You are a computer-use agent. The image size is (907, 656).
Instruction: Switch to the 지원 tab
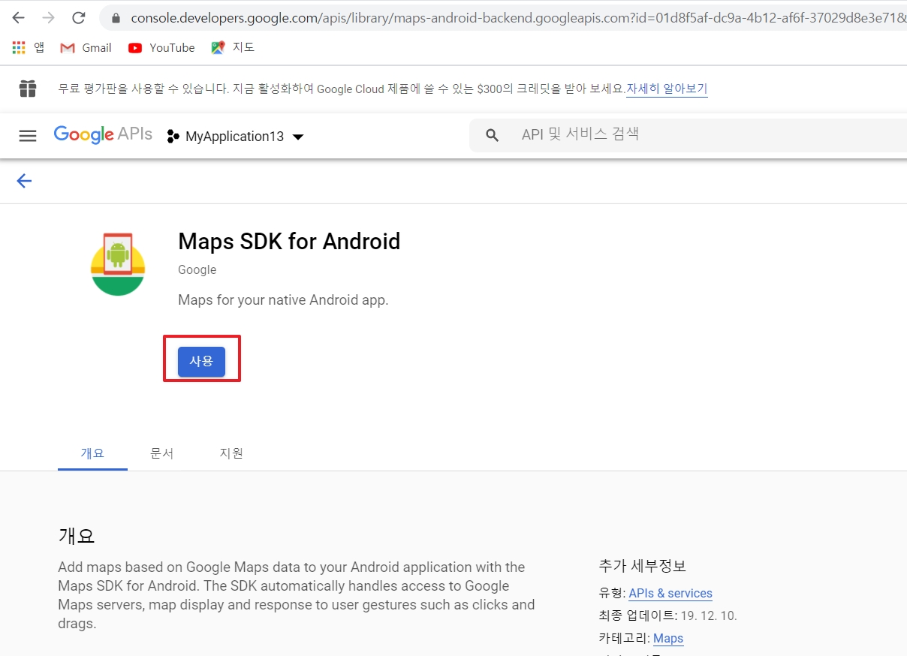(x=231, y=453)
